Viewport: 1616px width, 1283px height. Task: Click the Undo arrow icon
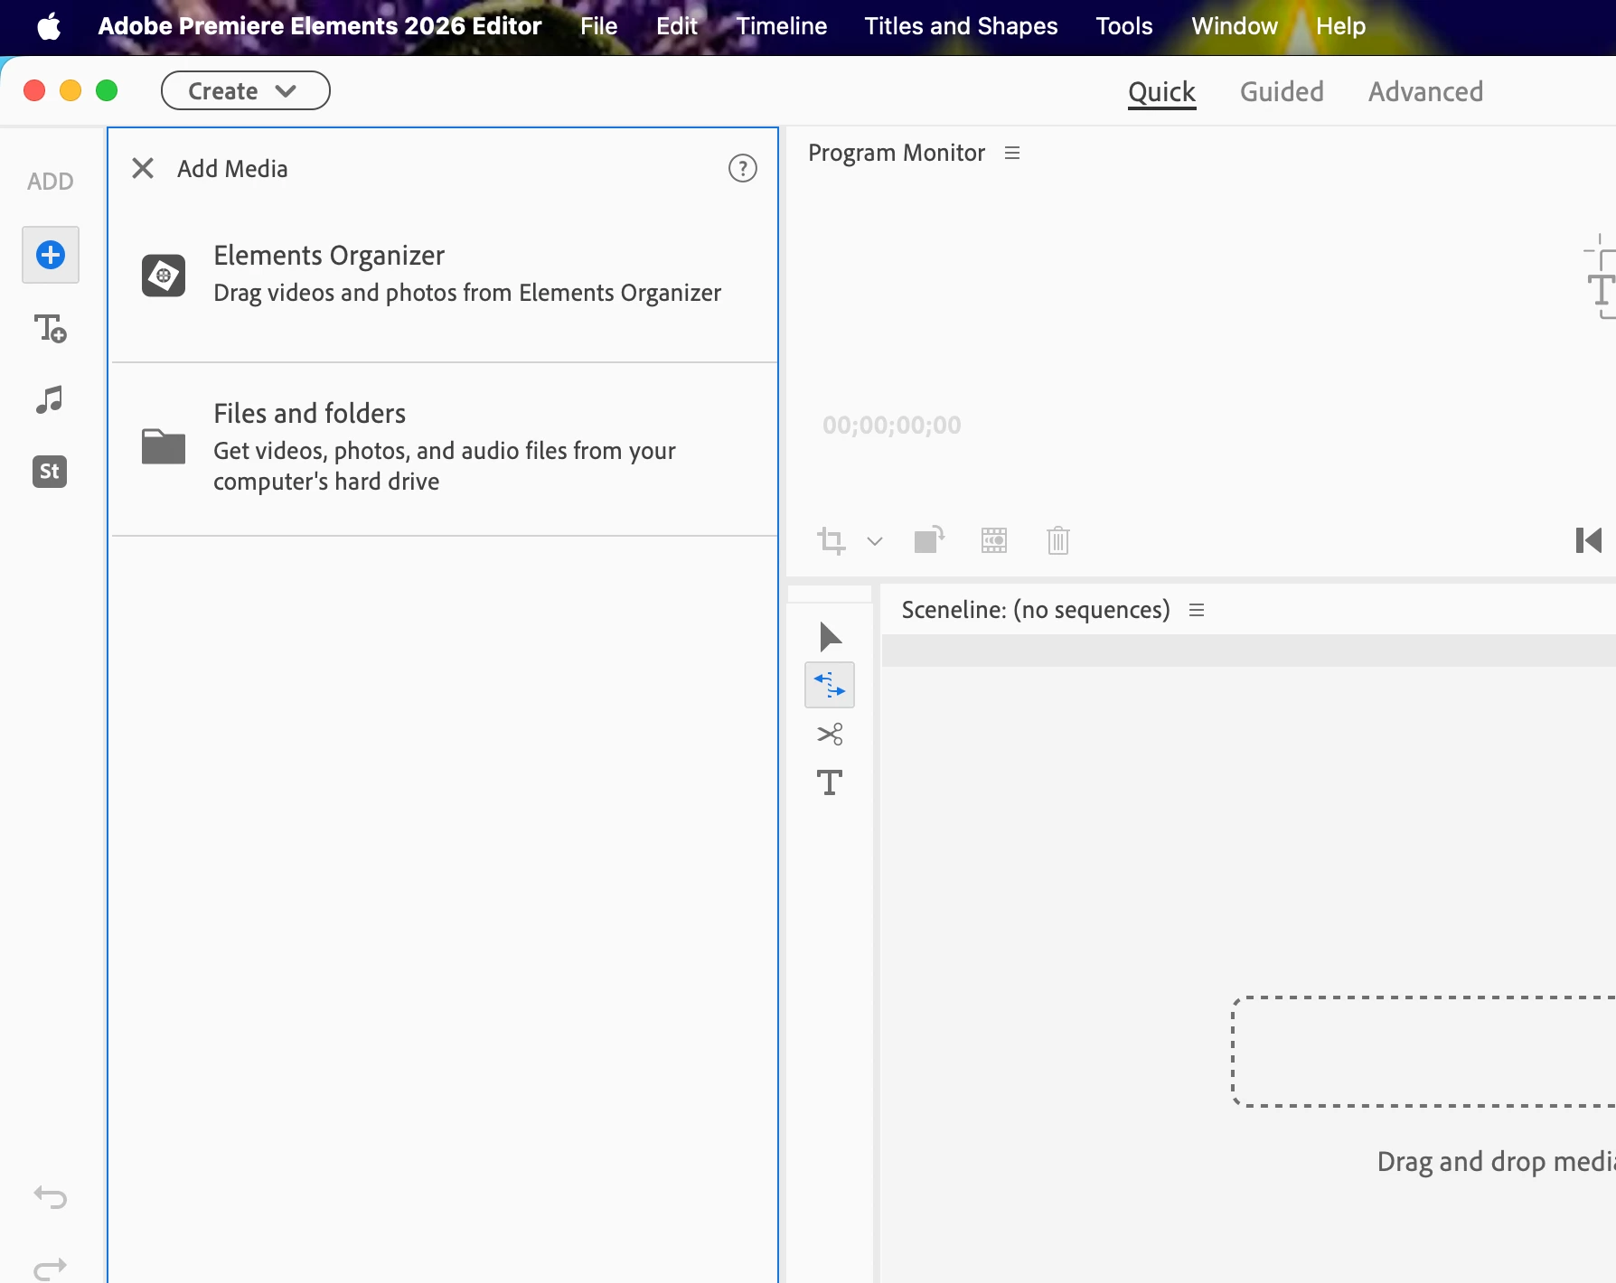51,1197
